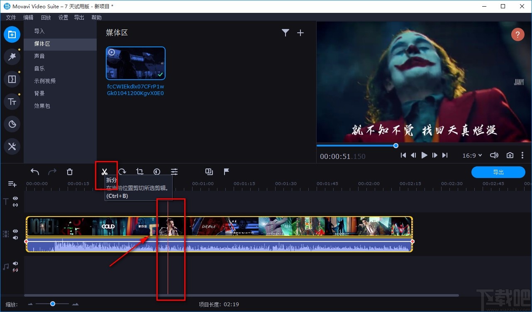Select 声音 in the side list

click(x=60, y=56)
